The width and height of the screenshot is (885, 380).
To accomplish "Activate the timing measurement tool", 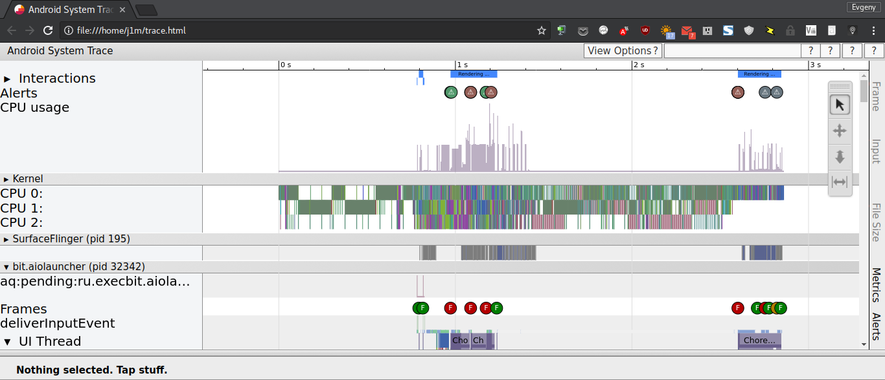I will (x=840, y=182).
